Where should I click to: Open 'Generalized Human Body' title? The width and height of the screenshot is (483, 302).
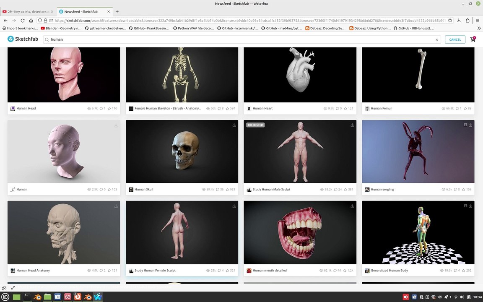(x=389, y=271)
